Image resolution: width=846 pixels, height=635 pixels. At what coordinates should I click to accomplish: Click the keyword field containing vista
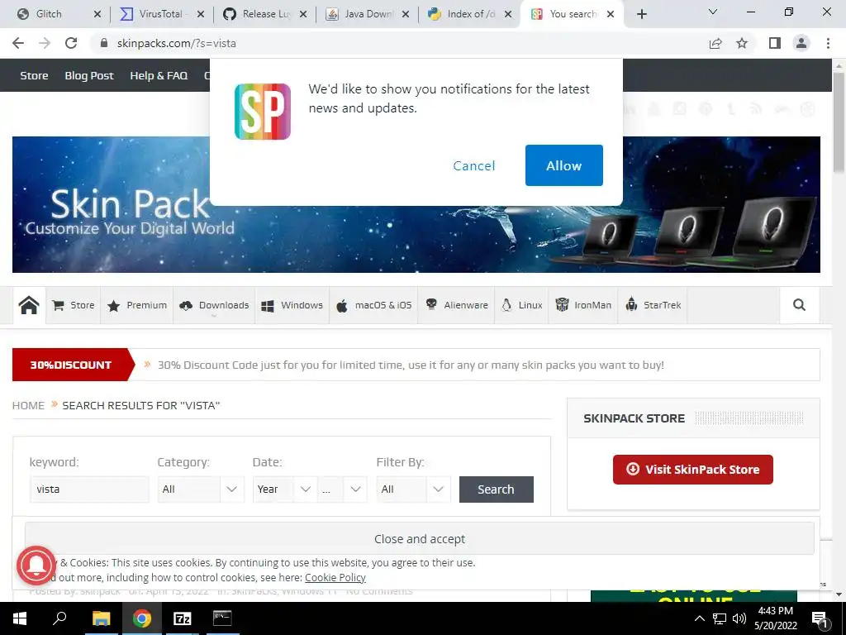(x=89, y=489)
